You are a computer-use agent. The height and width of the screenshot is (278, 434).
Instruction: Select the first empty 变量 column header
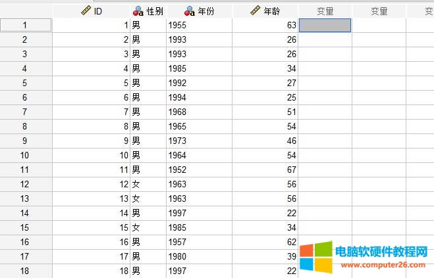325,11
